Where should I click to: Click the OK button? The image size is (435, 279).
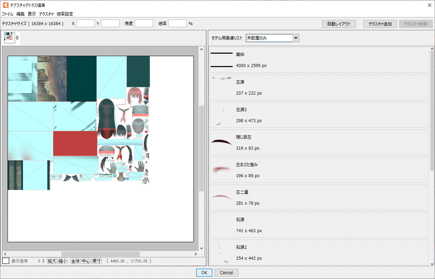tap(204, 272)
